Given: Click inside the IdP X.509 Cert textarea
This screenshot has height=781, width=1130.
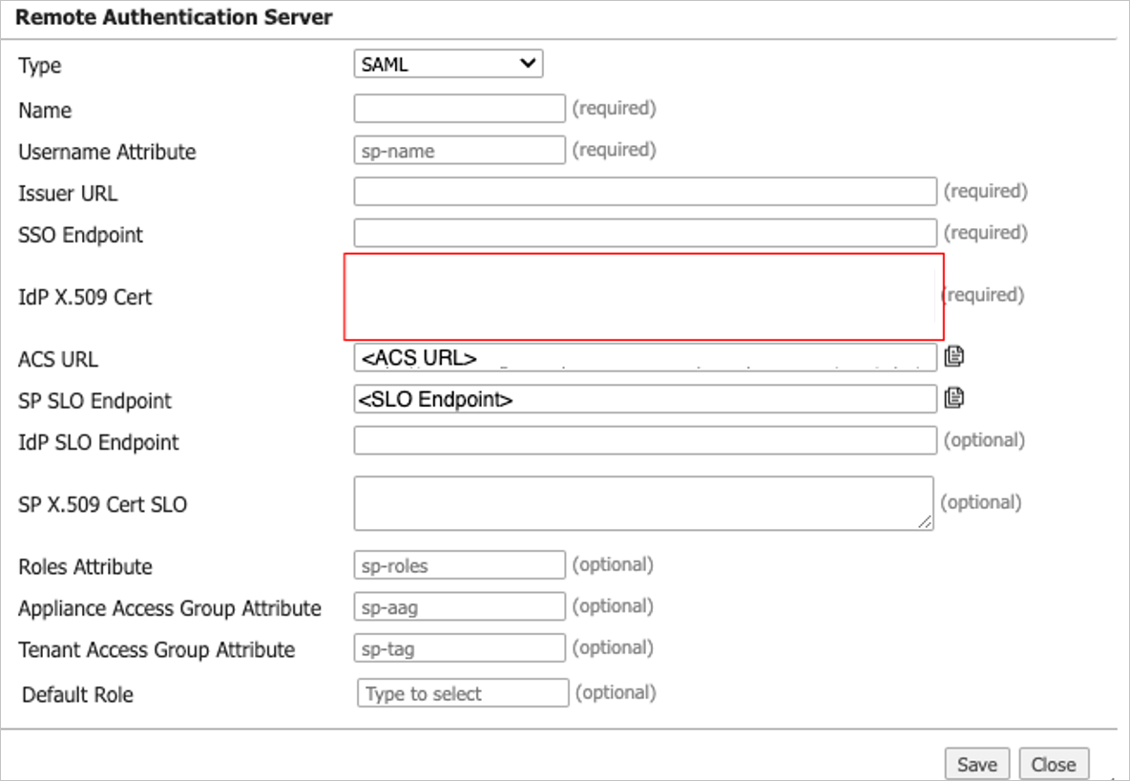Looking at the screenshot, I should (643, 296).
